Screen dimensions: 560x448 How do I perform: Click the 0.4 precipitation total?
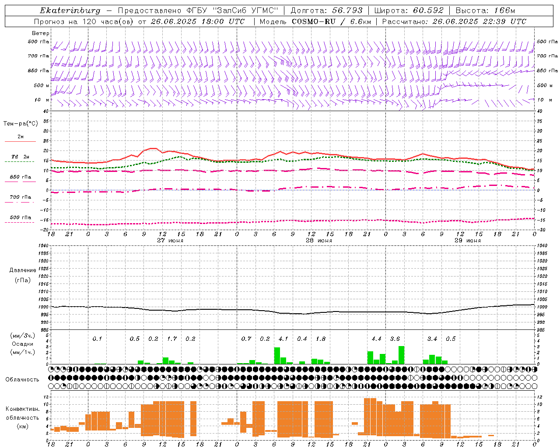302,339
